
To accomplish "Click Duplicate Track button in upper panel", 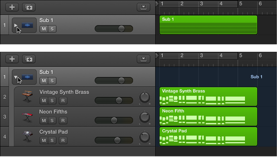I will tap(29, 7).
